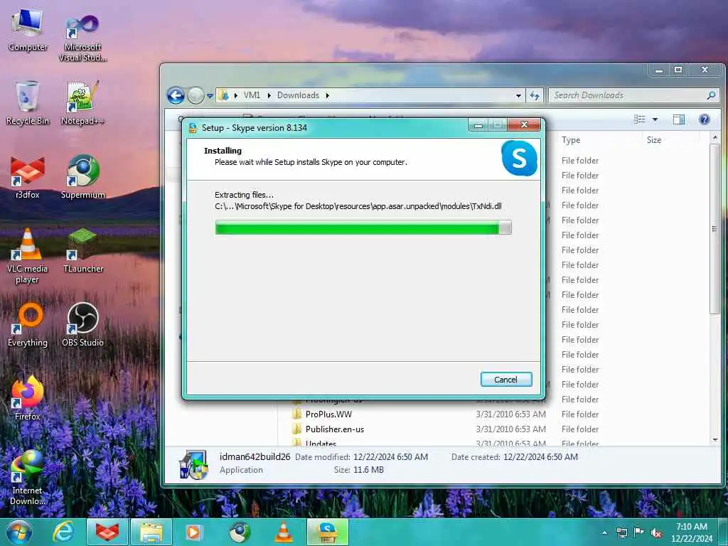Screen dimensions: 728x546
Task: Click the Explorer back navigation arrow
Action: (176, 96)
